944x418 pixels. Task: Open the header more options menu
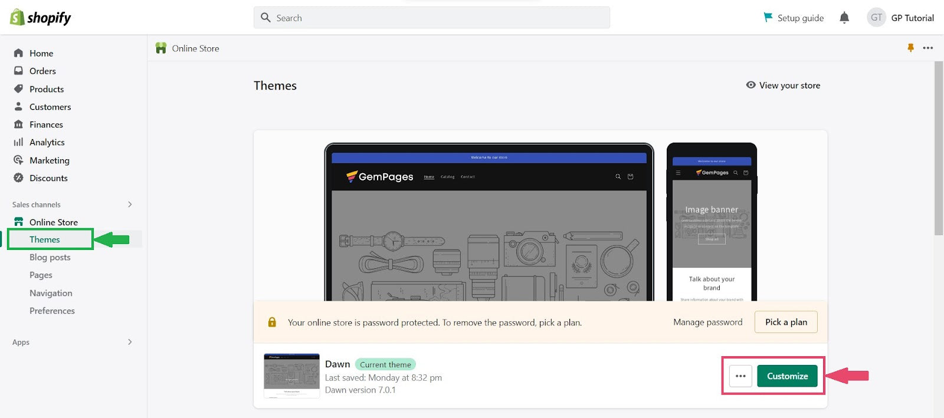point(928,48)
